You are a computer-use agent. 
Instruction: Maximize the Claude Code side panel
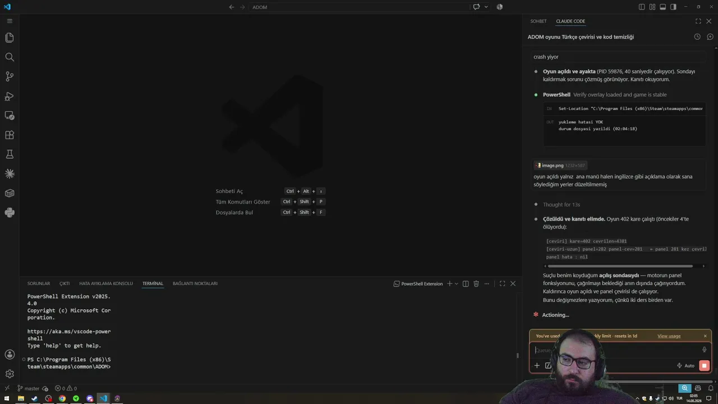[x=698, y=21]
